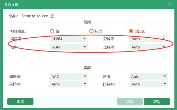The height and width of the screenshot is (110, 177).
Task: Select the 高 video quality radio button
Action: pos(52,31)
